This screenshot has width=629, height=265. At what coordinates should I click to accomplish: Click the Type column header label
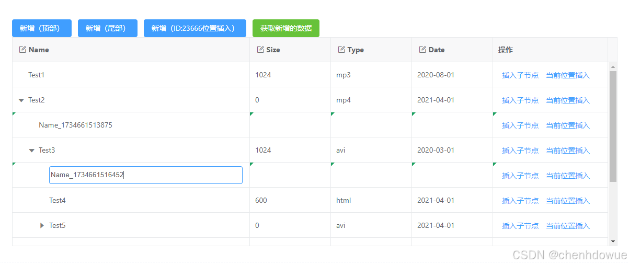[x=356, y=50]
